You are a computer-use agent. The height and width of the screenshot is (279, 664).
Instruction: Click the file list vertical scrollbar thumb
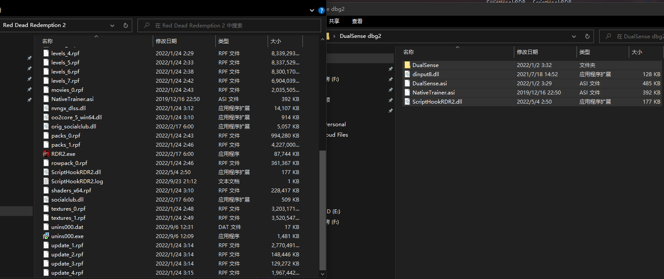pyautogui.click(x=322, y=210)
